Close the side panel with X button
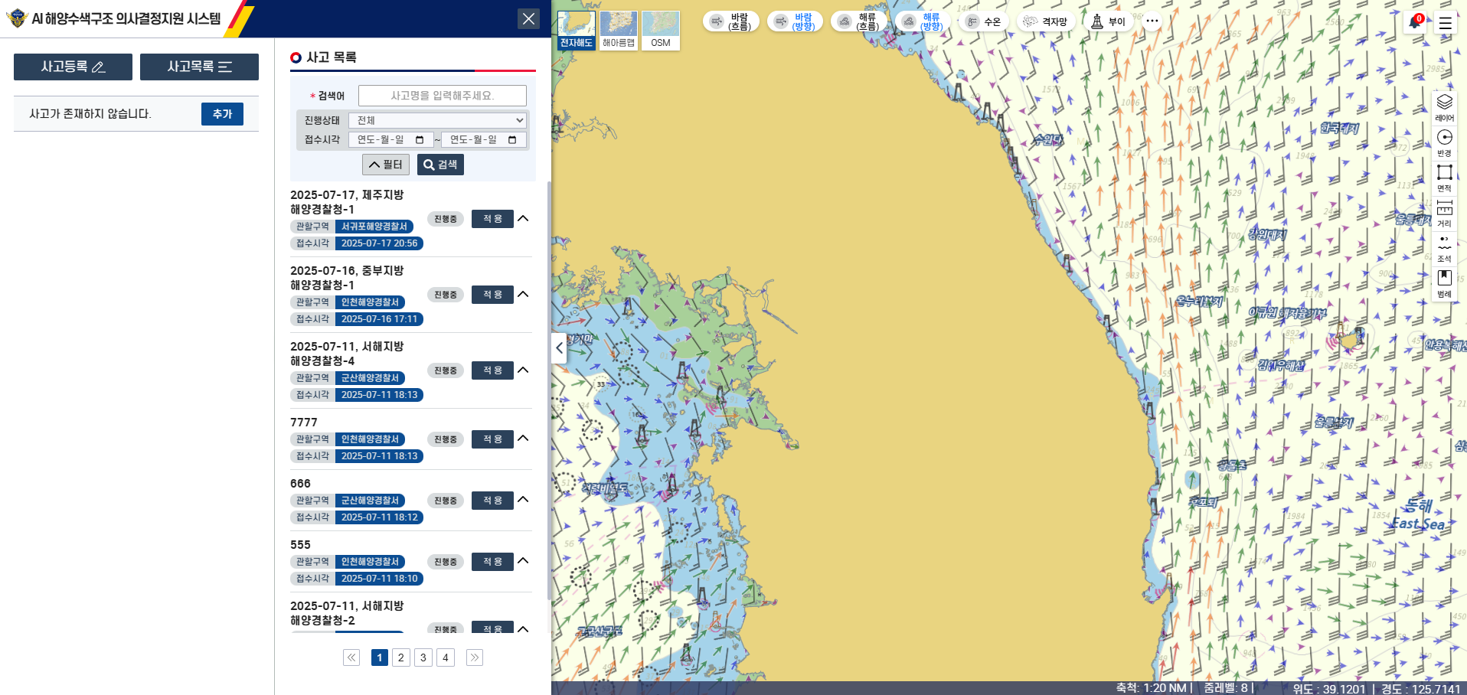Viewport: 1467px width, 695px height. (528, 18)
